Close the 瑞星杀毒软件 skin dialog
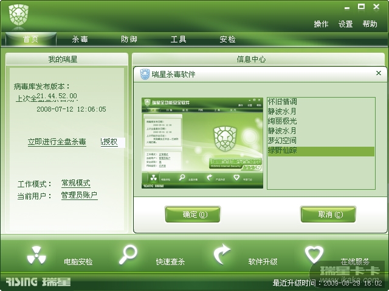Image resolution: width=389 pixels, height=291 pixels. pos(379,73)
